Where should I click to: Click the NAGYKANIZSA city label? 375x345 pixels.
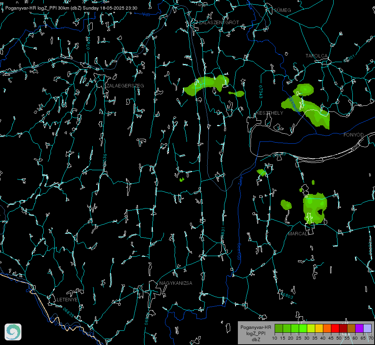click(x=176, y=283)
